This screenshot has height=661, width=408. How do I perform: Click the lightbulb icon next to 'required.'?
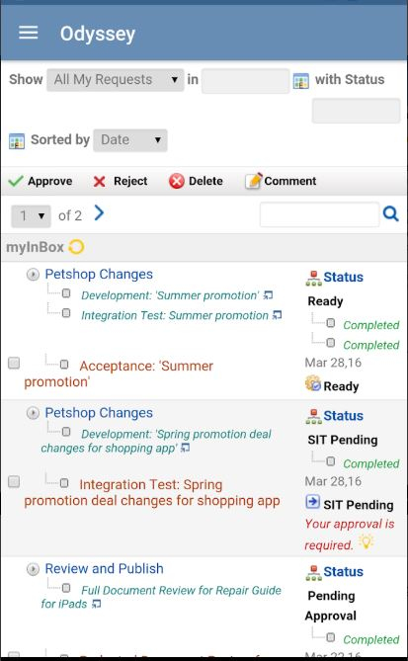click(x=367, y=541)
